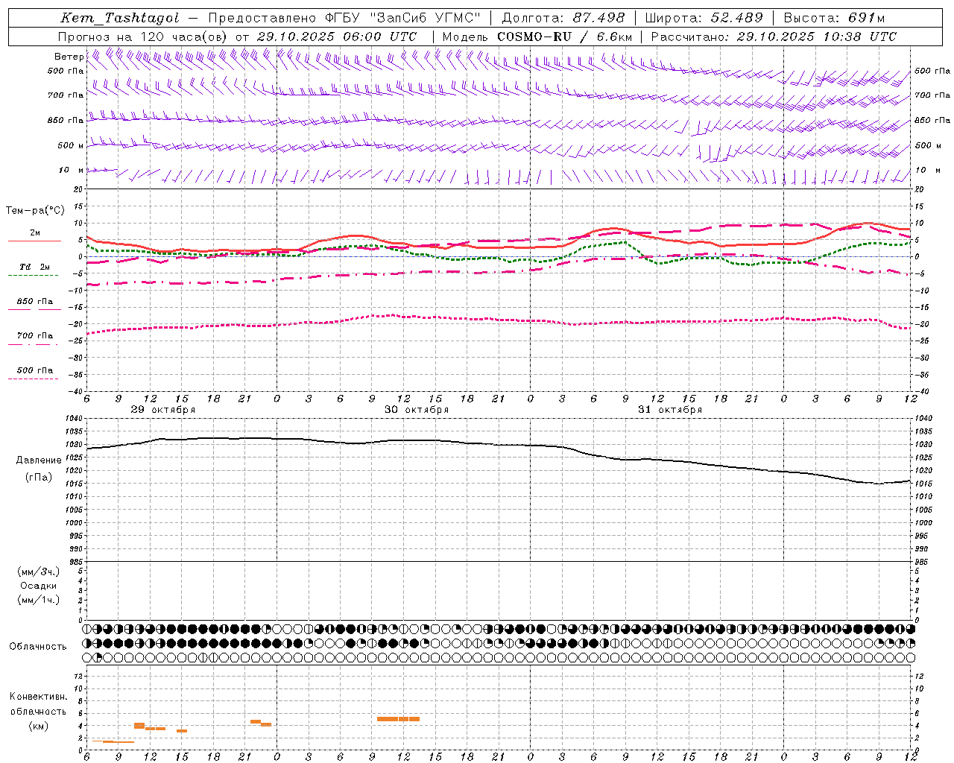Click 'Рассчитано: 29.10.2025 10:38 UTC' timestamp
The image size is (954, 763).
click(x=774, y=37)
